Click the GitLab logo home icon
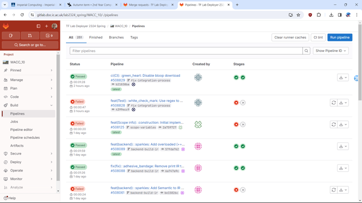The height and width of the screenshot is (203, 362). (6, 26)
